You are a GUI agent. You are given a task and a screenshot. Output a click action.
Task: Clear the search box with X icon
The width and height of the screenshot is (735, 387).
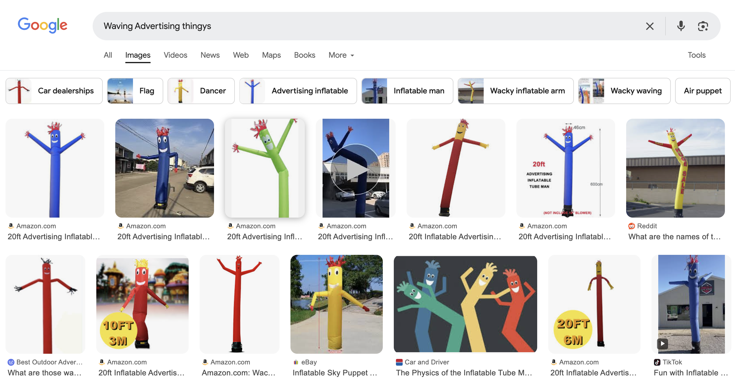pos(650,26)
